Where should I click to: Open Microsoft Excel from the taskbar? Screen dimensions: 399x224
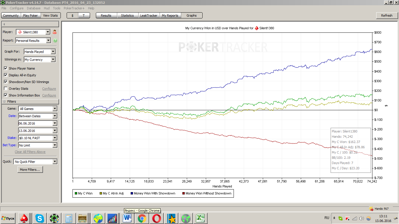click(201, 218)
